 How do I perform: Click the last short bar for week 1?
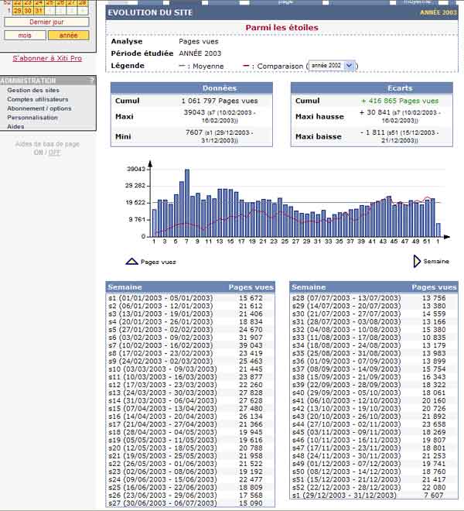[x=438, y=230]
